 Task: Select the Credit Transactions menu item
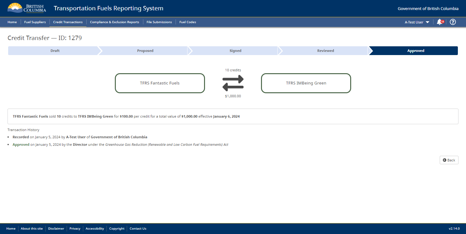coord(68,22)
